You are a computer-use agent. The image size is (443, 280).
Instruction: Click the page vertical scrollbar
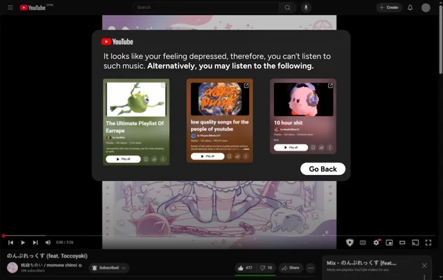point(440,39)
